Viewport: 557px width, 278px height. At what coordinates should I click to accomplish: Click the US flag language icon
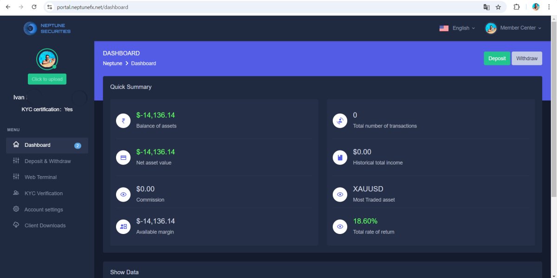[444, 28]
